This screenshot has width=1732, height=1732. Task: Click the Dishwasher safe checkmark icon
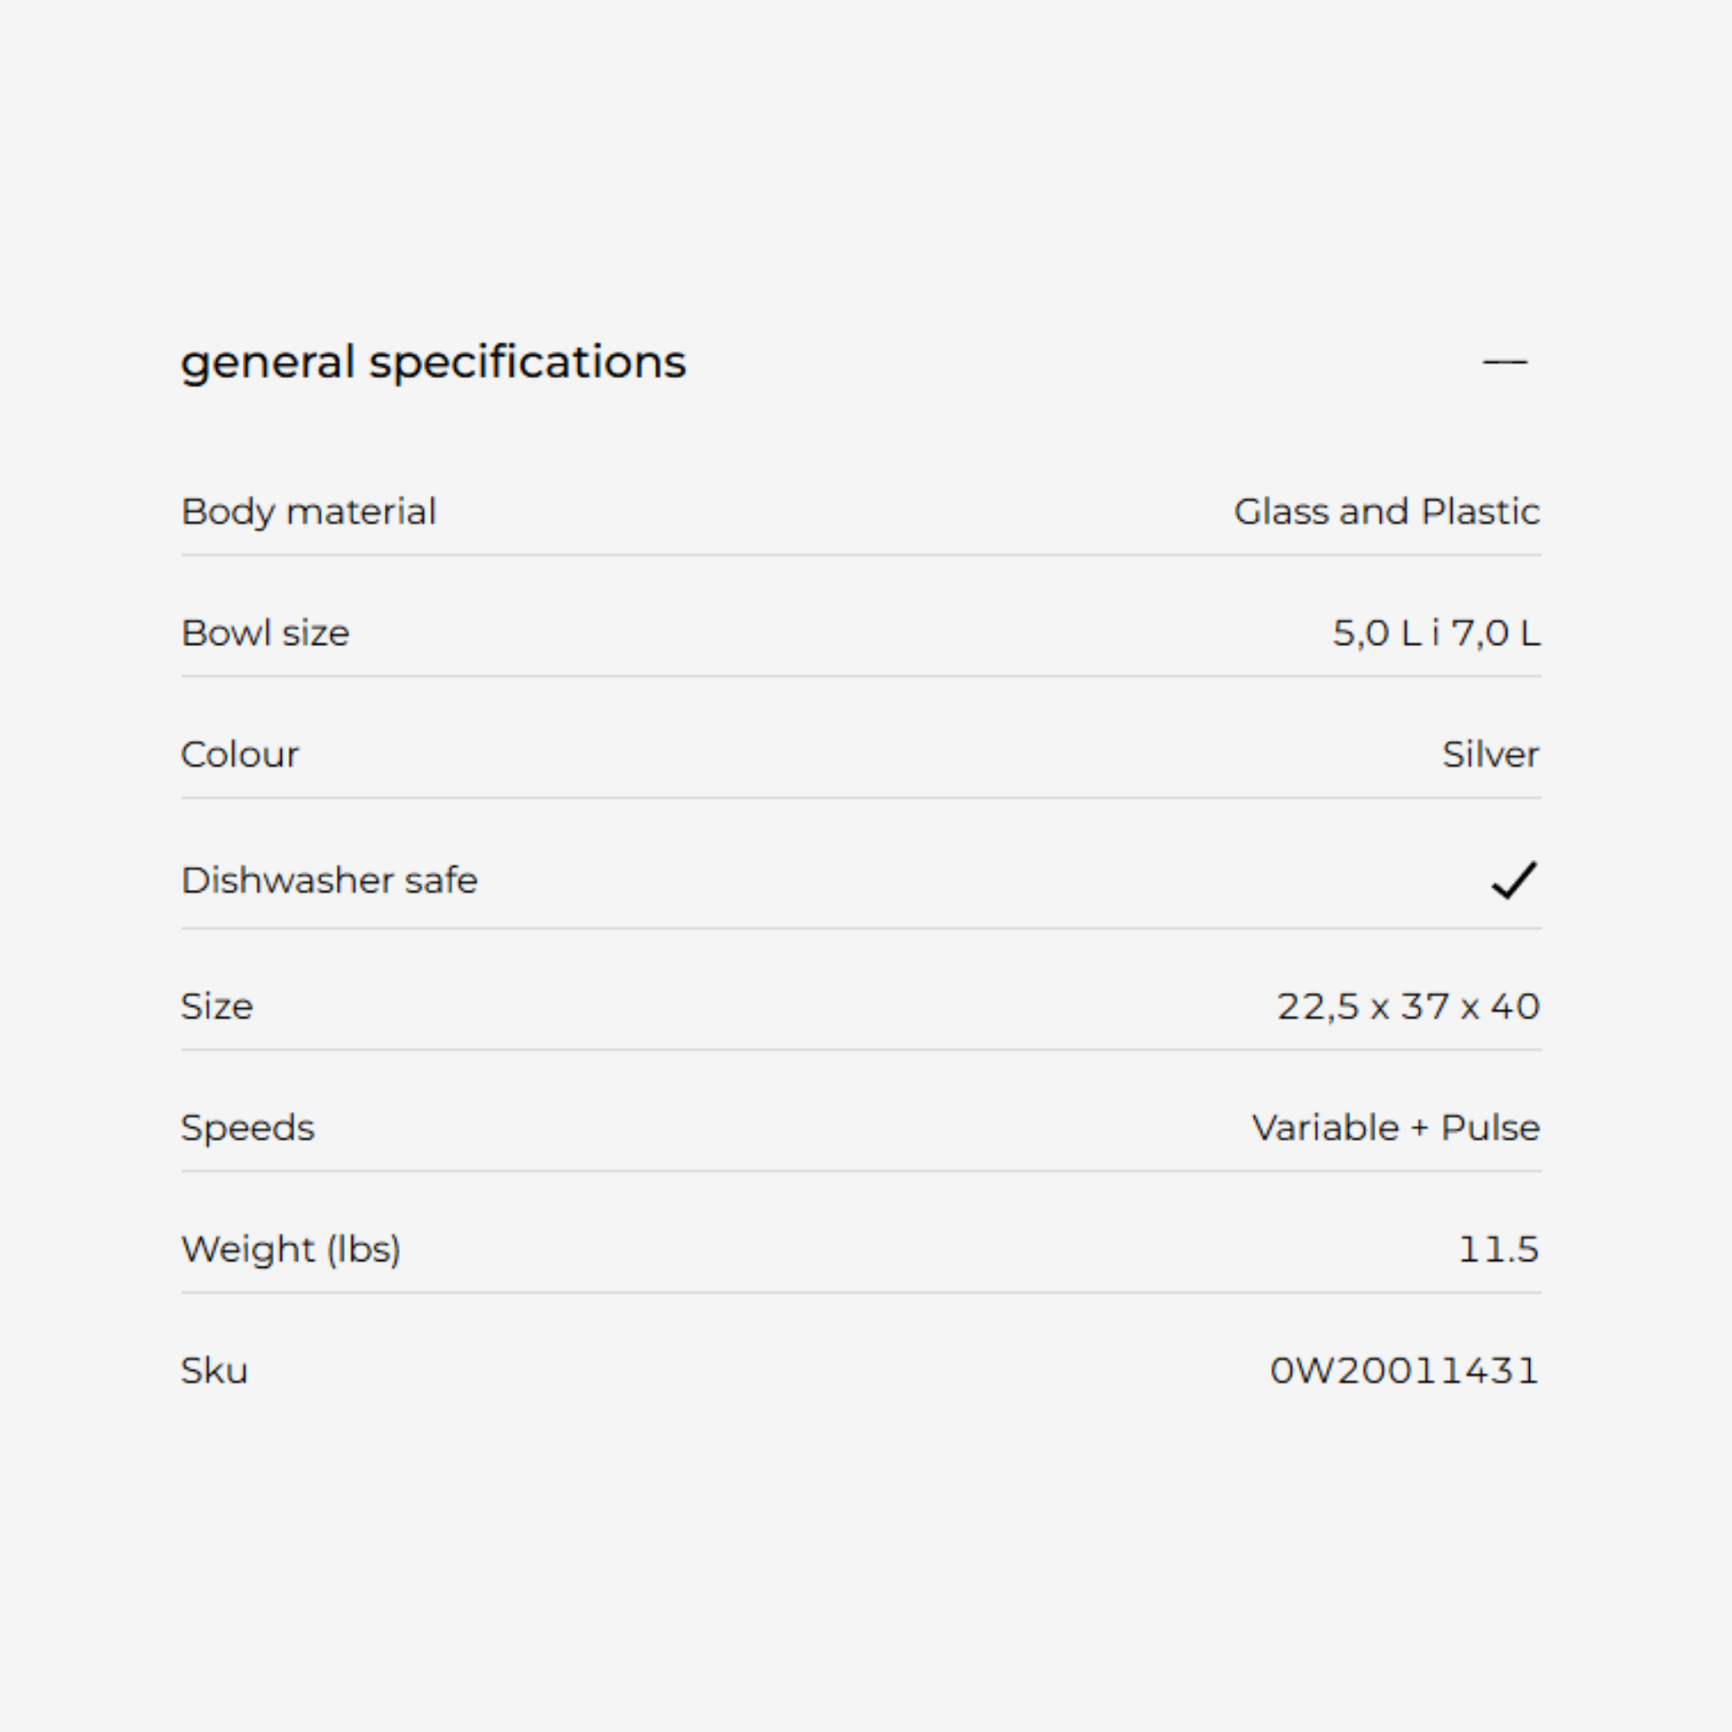coord(1513,880)
